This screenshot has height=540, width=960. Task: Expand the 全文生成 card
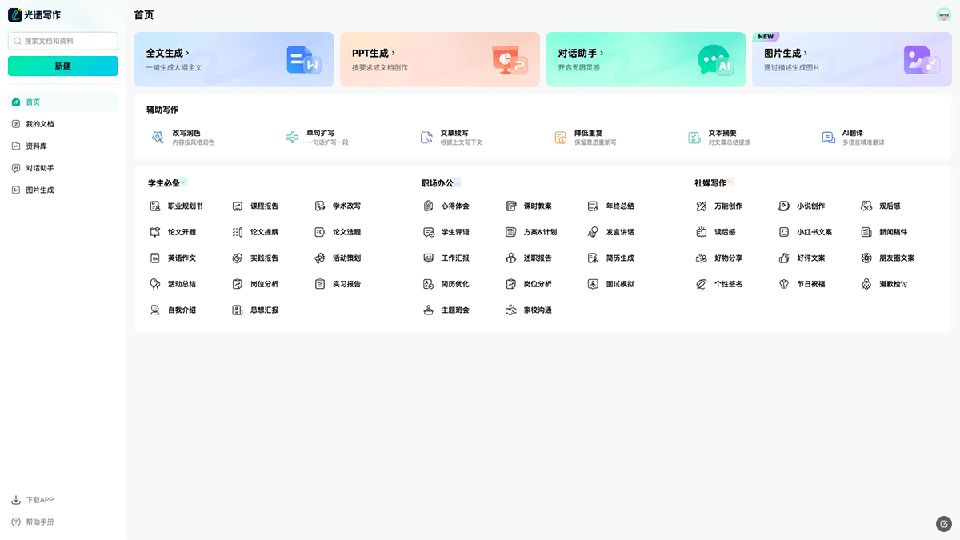(x=234, y=59)
